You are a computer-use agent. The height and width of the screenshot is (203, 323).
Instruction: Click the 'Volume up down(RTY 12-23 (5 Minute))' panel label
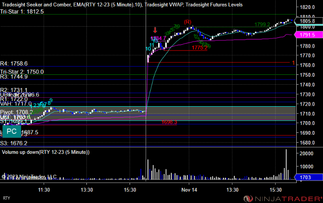pyautogui.click(x=46, y=152)
